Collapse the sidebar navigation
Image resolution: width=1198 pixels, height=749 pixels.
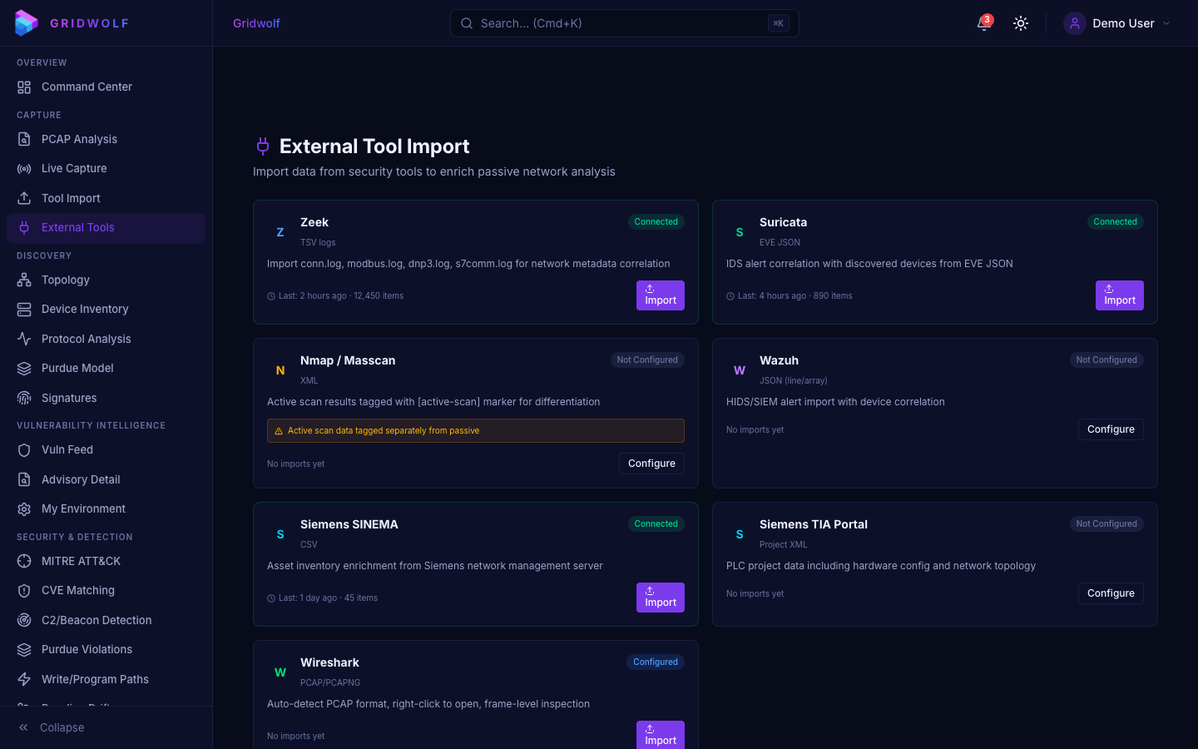tap(51, 727)
